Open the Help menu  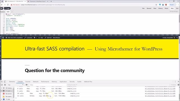click(x=172, y=8)
